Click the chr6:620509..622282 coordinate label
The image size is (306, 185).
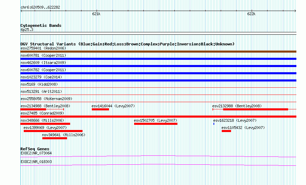pos(40,8)
